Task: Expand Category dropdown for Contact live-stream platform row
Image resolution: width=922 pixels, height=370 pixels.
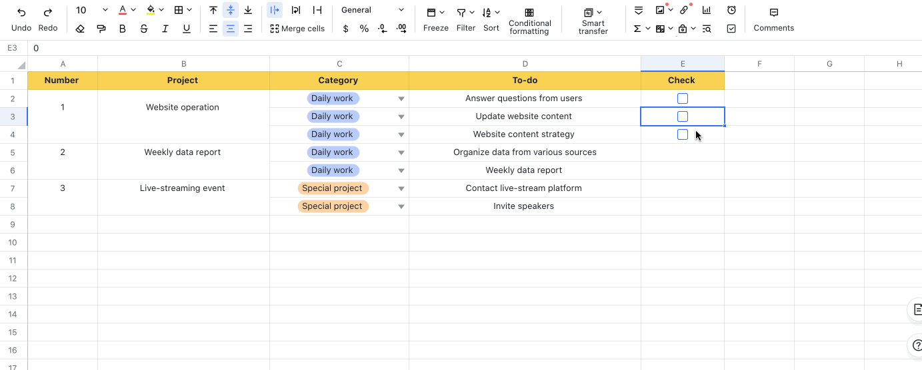Action: point(401,188)
